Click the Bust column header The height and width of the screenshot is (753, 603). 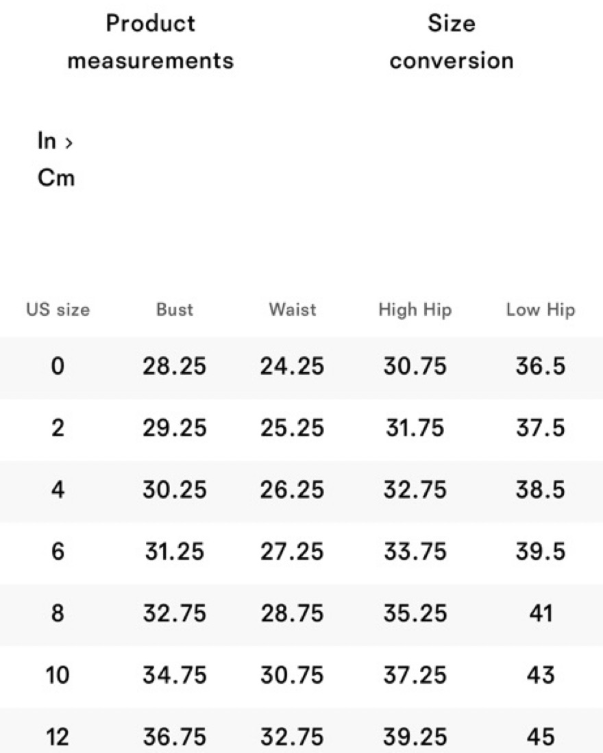pyautogui.click(x=175, y=310)
